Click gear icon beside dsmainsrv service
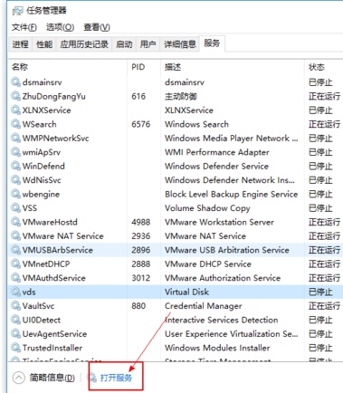This screenshot has width=343, height=393. [x=15, y=81]
